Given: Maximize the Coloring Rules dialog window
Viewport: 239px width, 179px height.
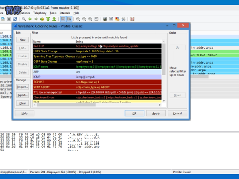Looking at the screenshot, I should (174, 25).
